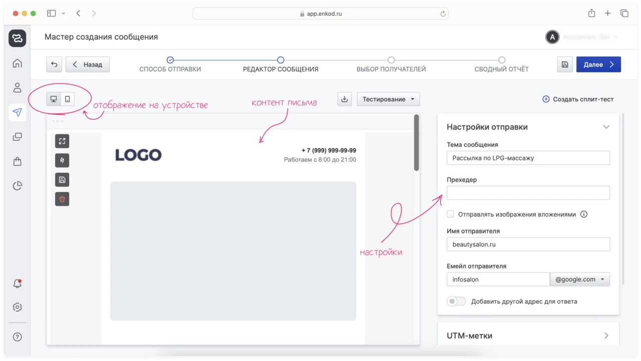Click the red trash delete icon
Viewport: 641px width, 361px height.
click(62, 199)
